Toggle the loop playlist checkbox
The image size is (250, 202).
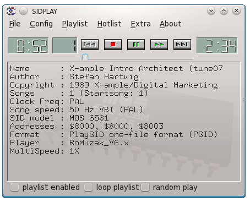click(x=88, y=187)
